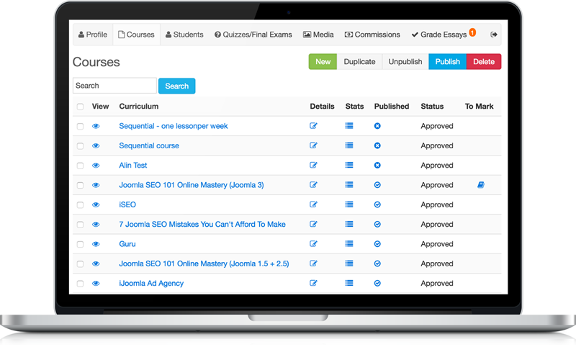Open Grade Essays tab

pos(444,35)
